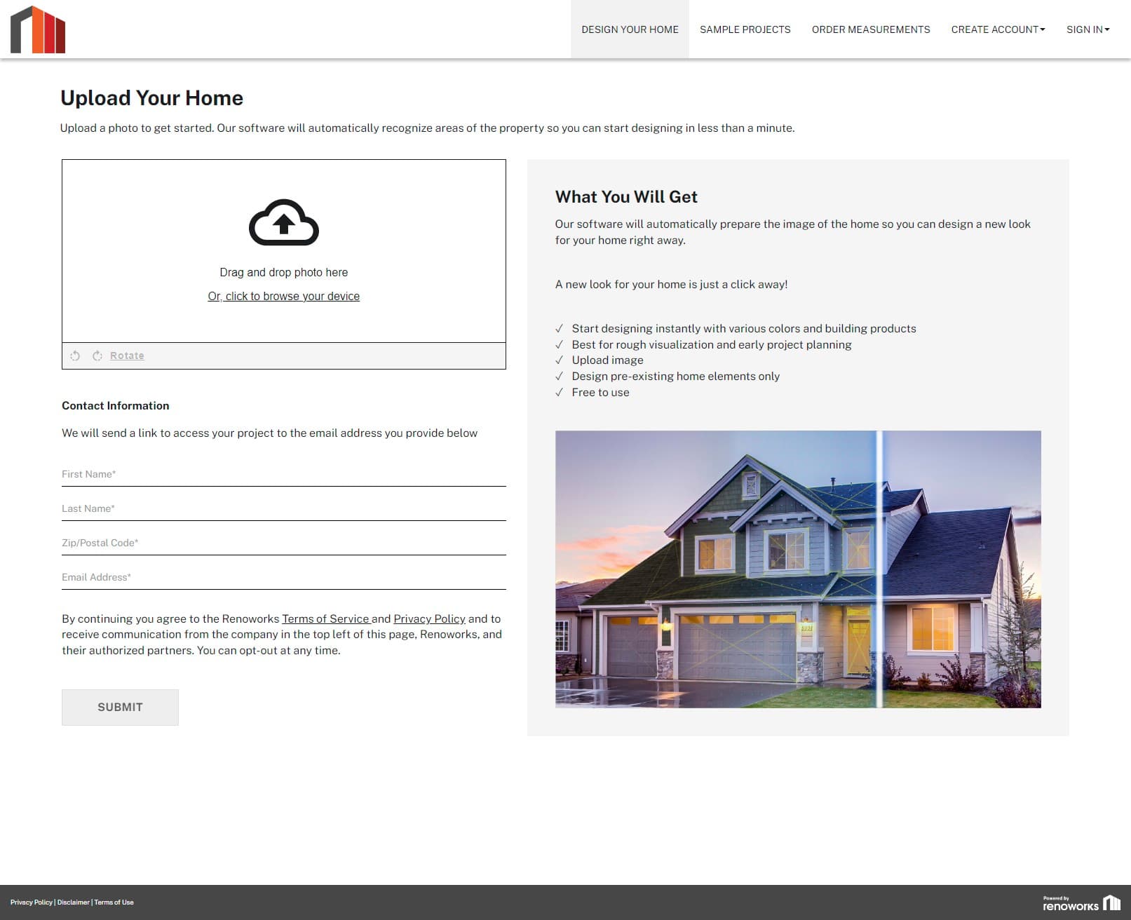
Task: Open the footer Terms of Use link
Action: tap(114, 902)
